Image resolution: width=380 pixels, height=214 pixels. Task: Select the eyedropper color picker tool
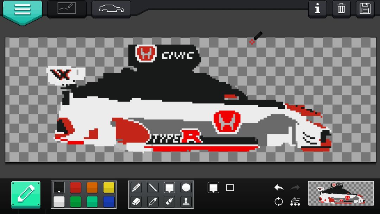(153, 202)
